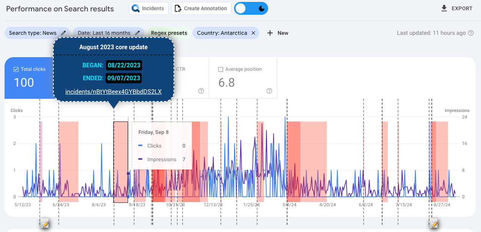Click the CTR card help icon
This screenshot has width=481, height=232.
click(x=201, y=91)
